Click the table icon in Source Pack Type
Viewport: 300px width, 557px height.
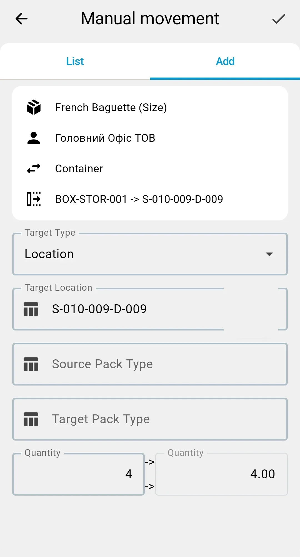tap(31, 364)
